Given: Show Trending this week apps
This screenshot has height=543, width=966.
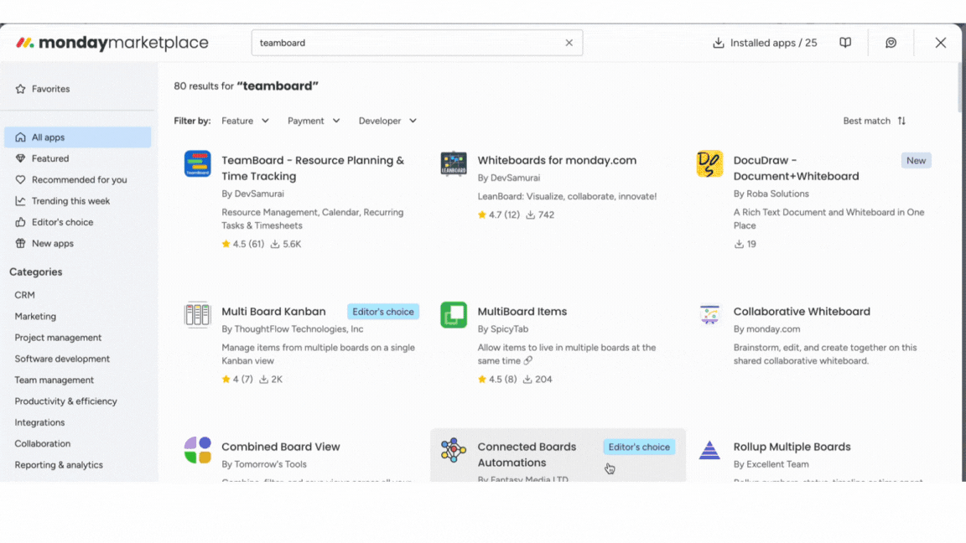Looking at the screenshot, I should click(x=63, y=201).
